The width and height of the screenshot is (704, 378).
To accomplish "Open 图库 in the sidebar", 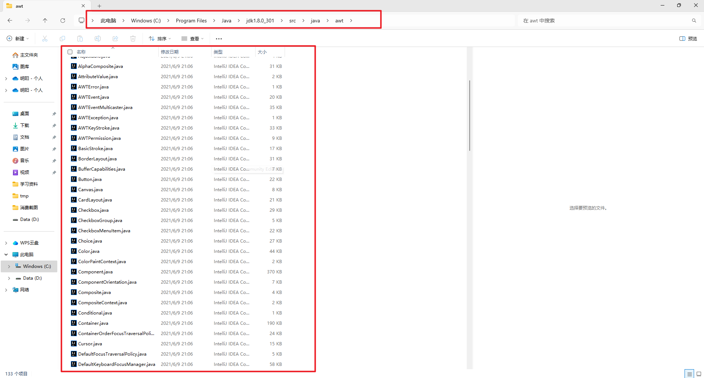I will tap(25, 67).
